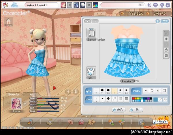This screenshot has height=135, width=173.
Task: Rotate character up with the up arrow button
Action: (68, 92)
